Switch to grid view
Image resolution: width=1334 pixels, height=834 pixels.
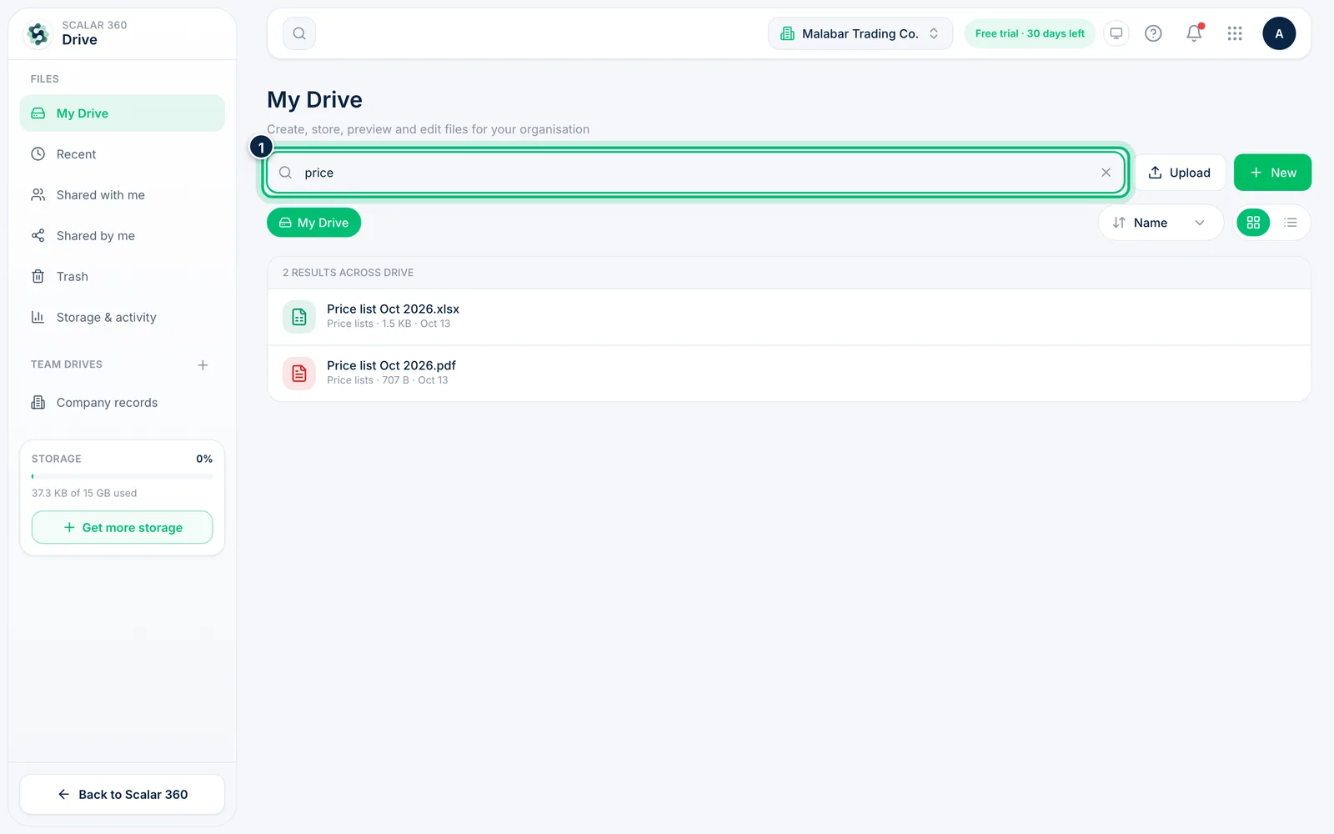pos(1253,223)
